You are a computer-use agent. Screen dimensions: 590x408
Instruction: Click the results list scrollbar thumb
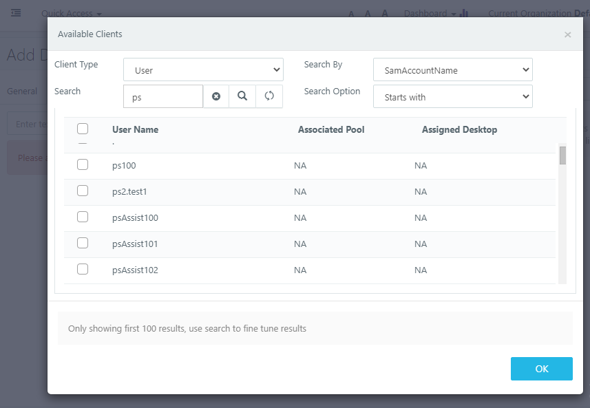(x=562, y=155)
